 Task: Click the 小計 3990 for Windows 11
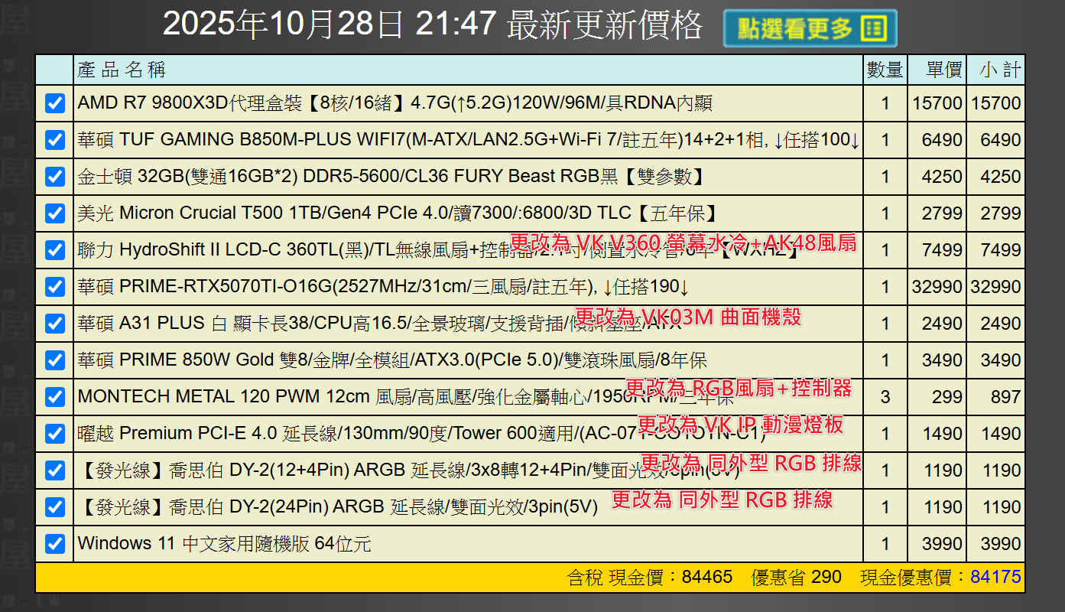(1001, 544)
